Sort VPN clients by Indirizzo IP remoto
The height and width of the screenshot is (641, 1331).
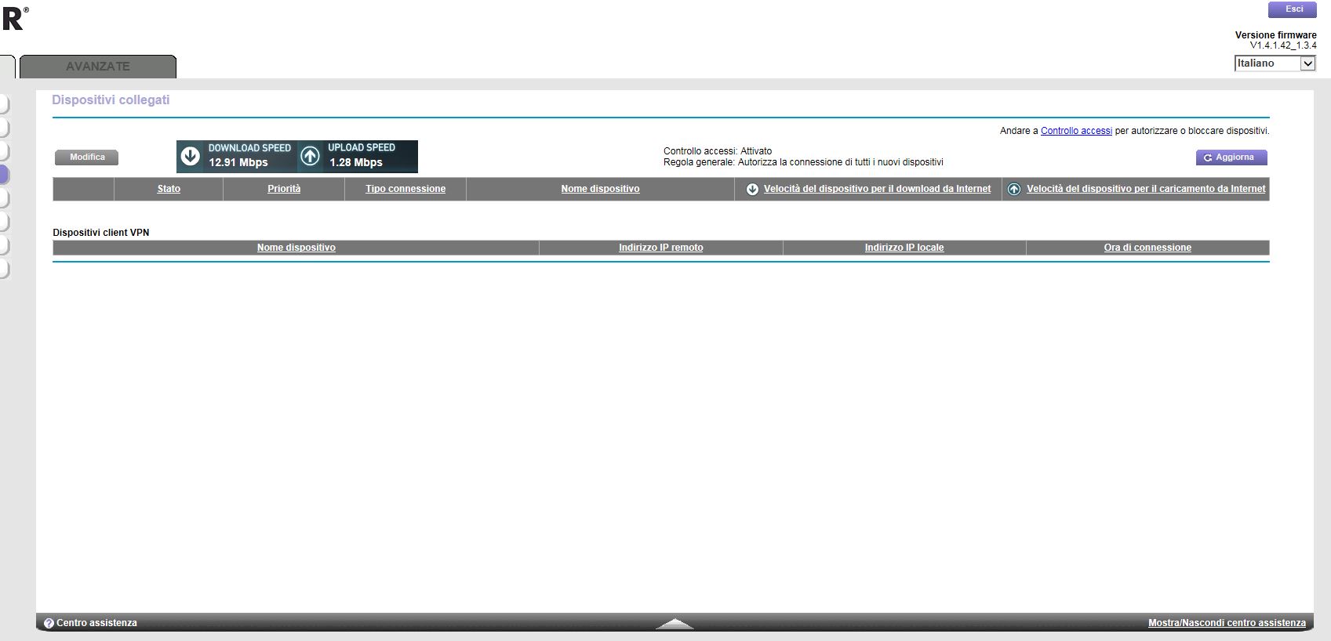click(x=661, y=248)
